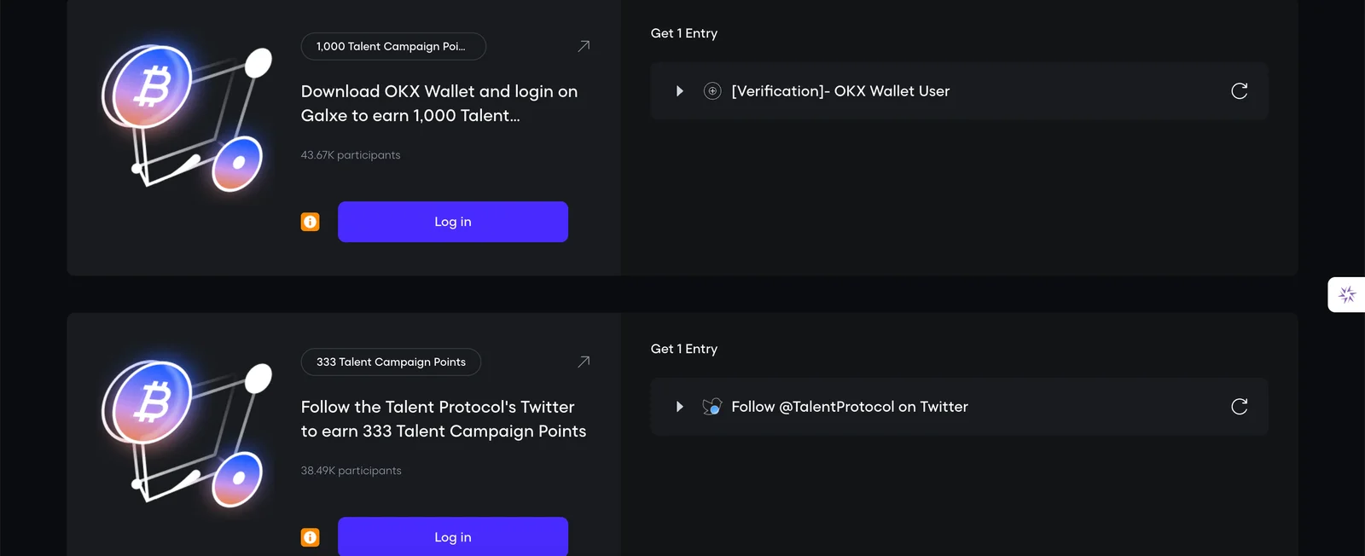Click the 1,000 Talent Campaign Poi... badge
The height and width of the screenshot is (556, 1365).
pyautogui.click(x=393, y=46)
